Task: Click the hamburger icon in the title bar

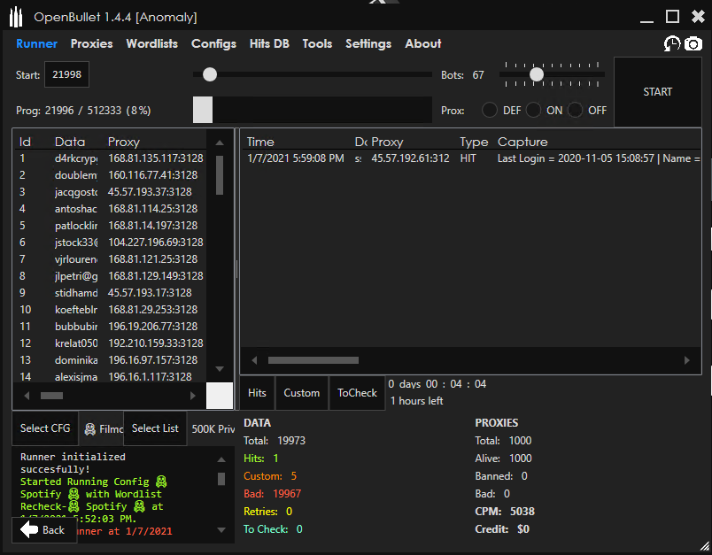Action: tap(15, 16)
